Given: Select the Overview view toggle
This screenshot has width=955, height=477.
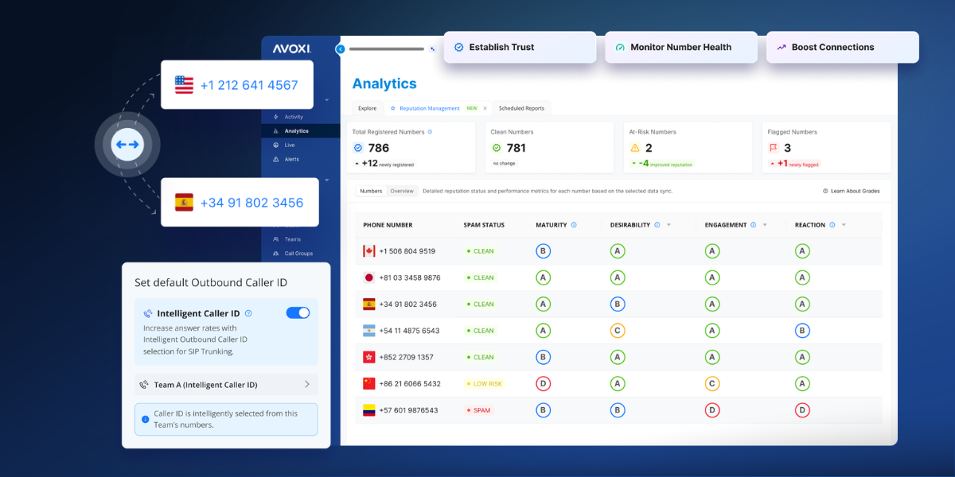Looking at the screenshot, I should pyautogui.click(x=402, y=191).
